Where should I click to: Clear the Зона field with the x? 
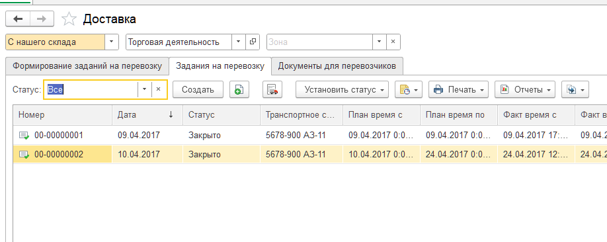click(393, 42)
